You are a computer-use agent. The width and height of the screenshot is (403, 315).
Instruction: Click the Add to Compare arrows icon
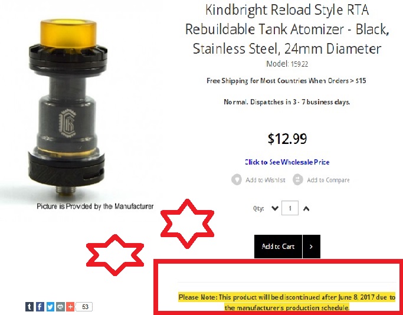coord(298,179)
